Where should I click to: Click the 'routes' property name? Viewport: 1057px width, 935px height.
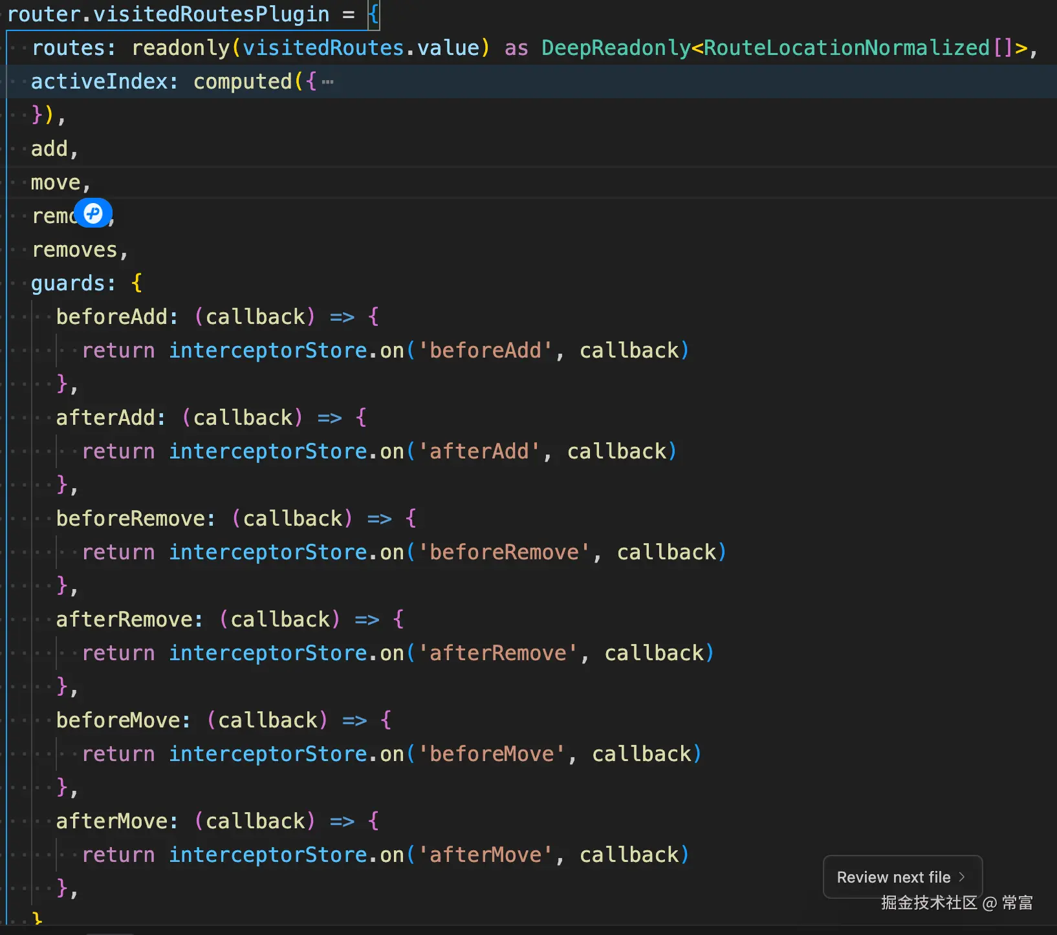[68, 48]
